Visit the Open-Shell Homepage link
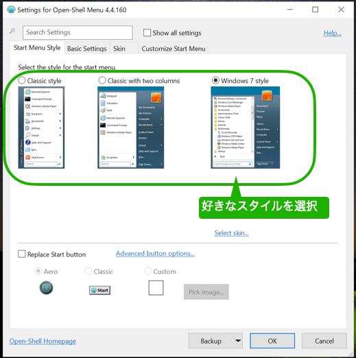This screenshot has height=358, width=356. 43,341
